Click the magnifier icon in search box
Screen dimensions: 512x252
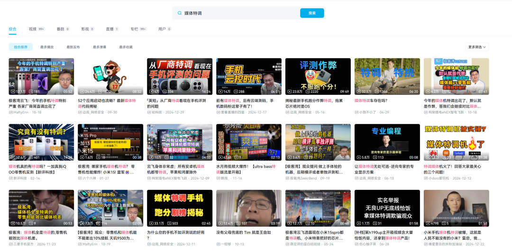179,13
